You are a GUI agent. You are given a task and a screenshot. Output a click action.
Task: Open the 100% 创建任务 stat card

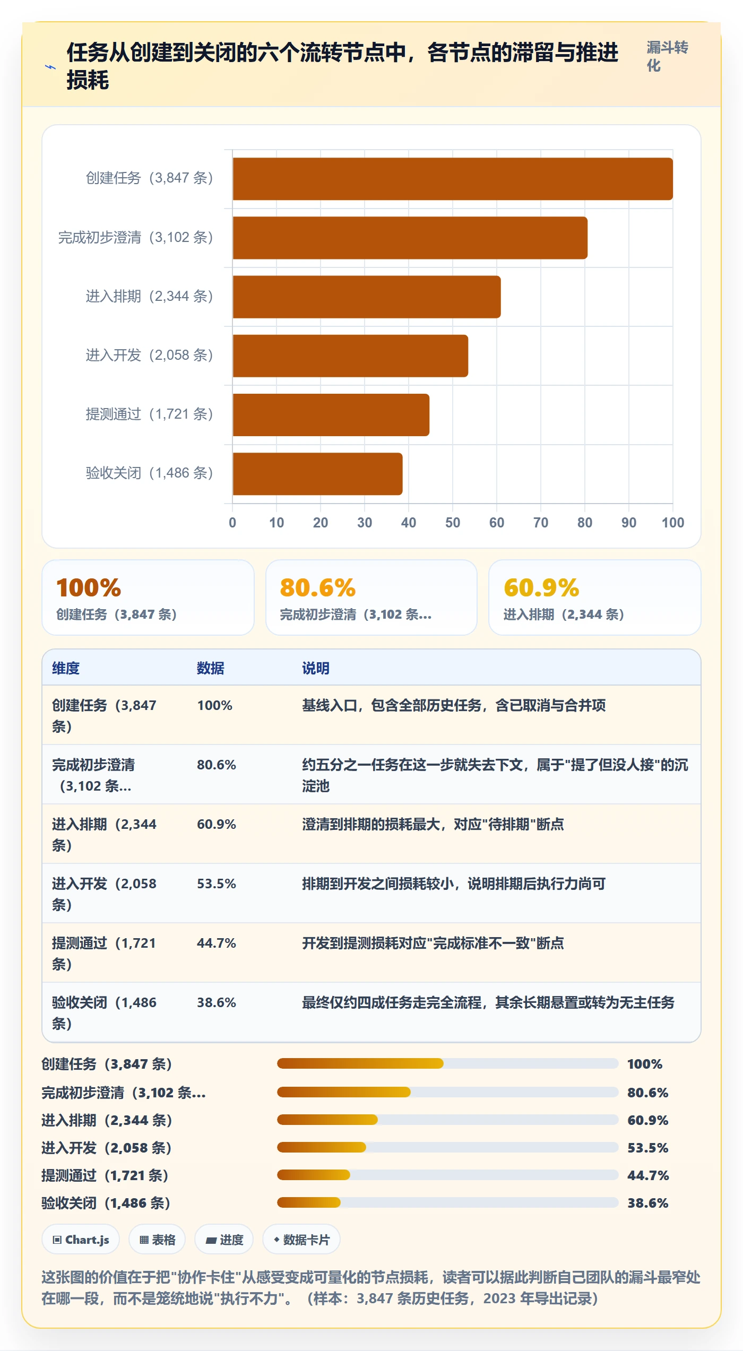pyautogui.click(x=148, y=597)
